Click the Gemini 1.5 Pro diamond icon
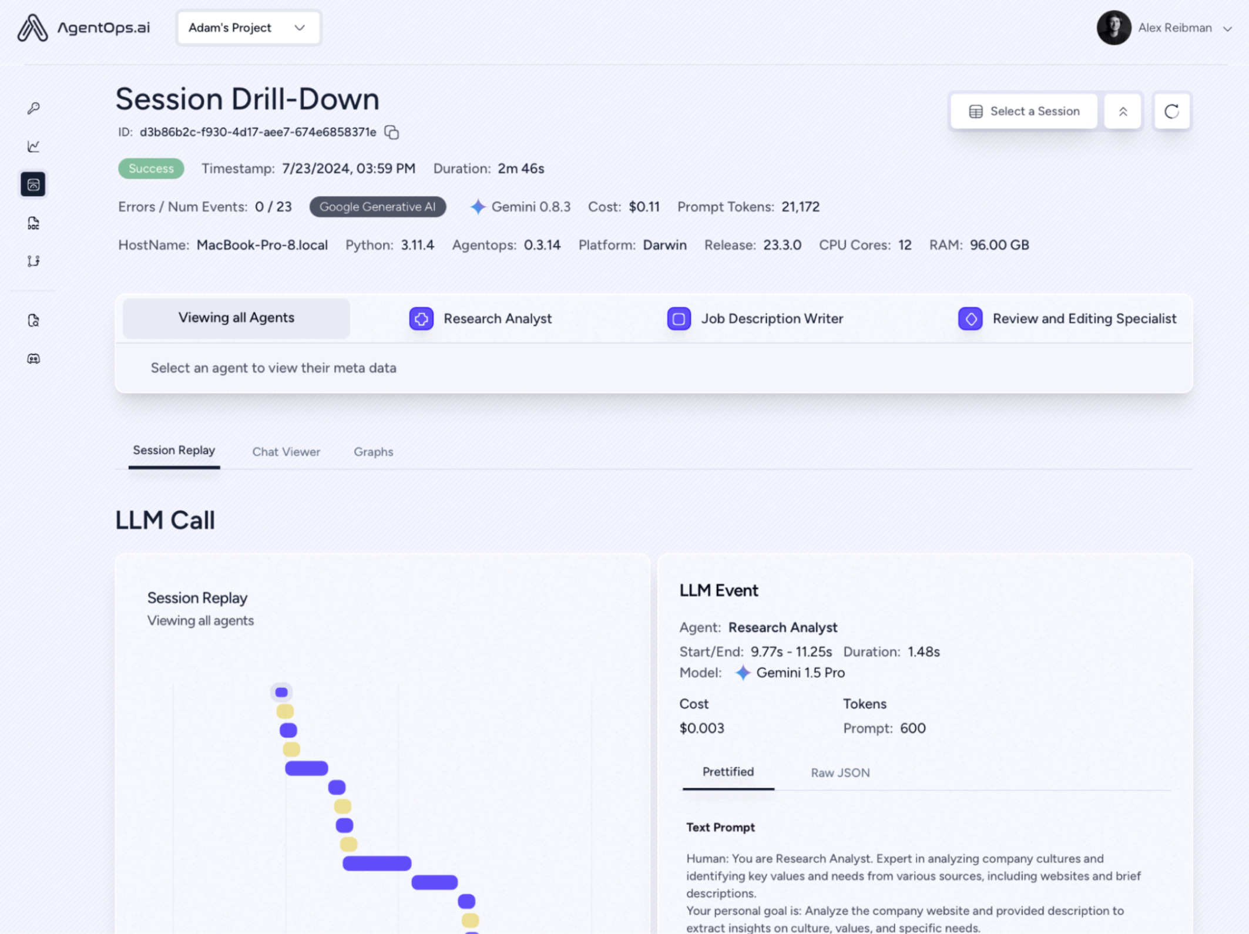The height and width of the screenshot is (934, 1249). (x=743, y=672)
